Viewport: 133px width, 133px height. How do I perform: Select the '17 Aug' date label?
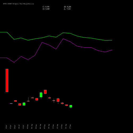click(70, 127)
